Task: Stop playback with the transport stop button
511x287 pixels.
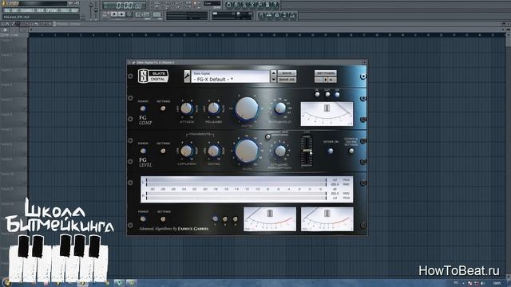Action: (x=121, y=14)
